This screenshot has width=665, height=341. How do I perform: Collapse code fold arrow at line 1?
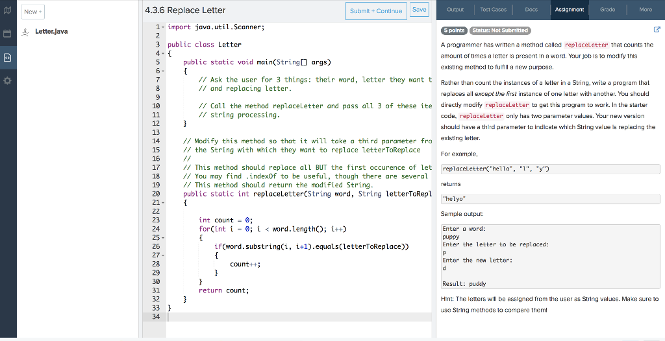click(162, 27)
